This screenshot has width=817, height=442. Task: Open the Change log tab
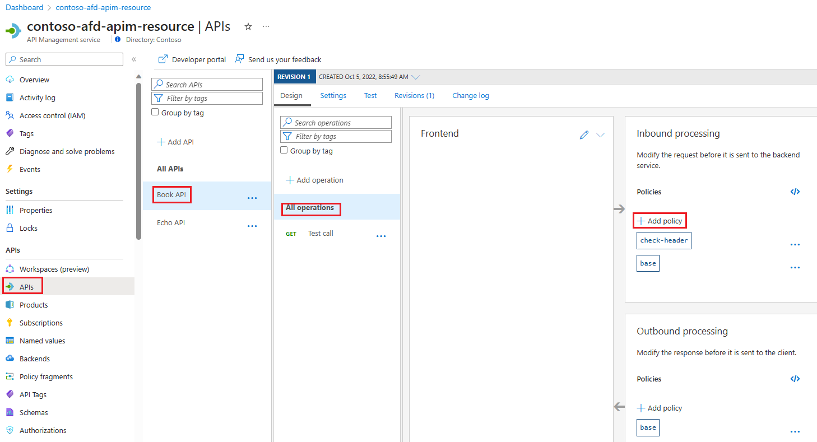pos(470,95)
